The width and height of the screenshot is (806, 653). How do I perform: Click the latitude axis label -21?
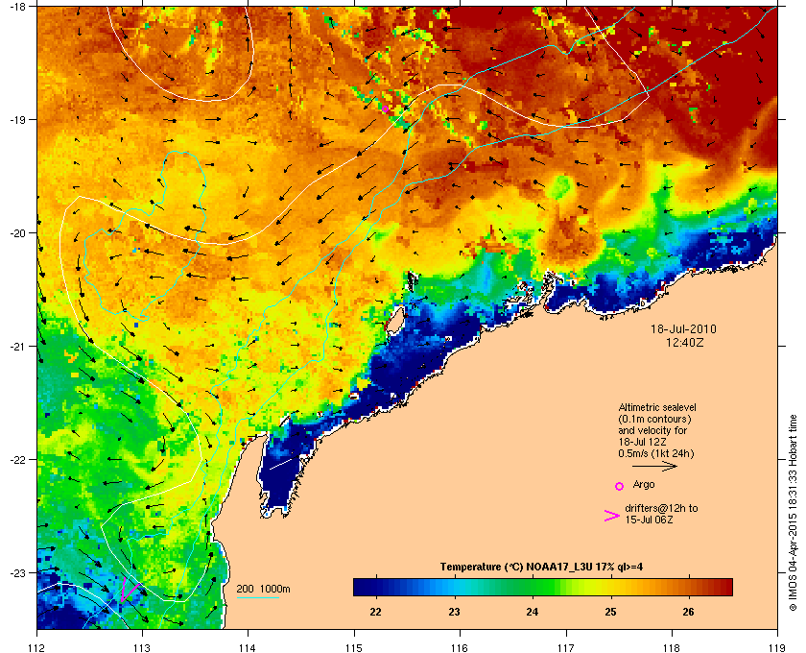coord(17,346)
